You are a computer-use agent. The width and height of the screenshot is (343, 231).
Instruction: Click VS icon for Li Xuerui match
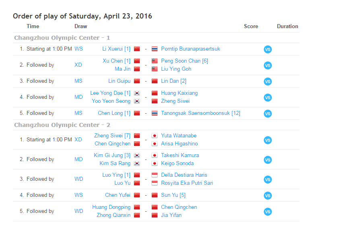click(x=268, y=49)
